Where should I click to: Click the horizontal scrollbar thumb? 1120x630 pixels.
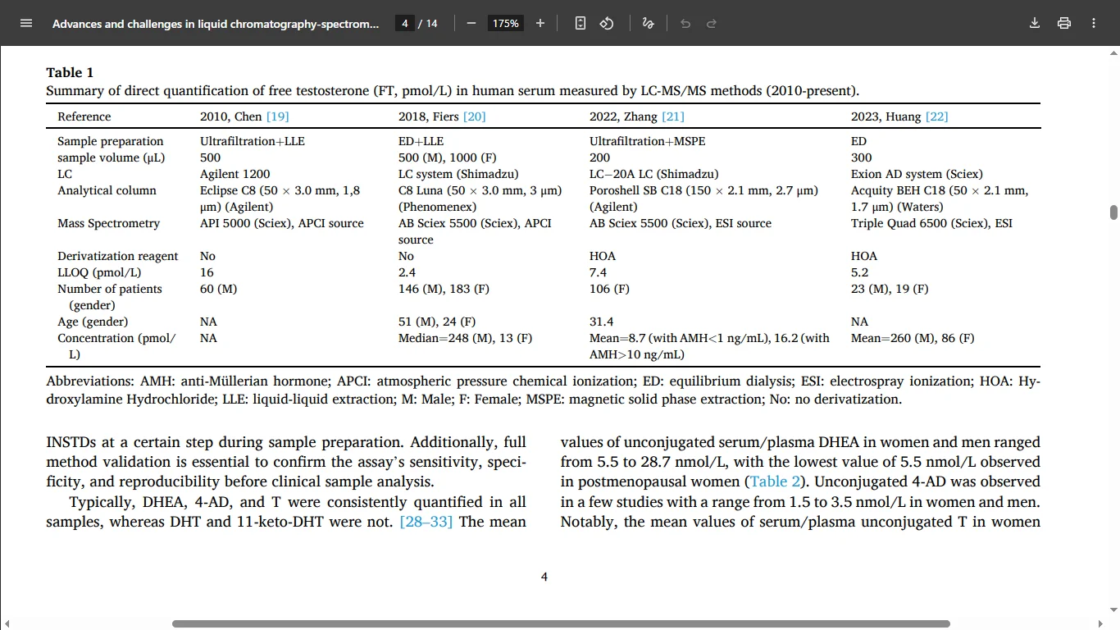561,624
